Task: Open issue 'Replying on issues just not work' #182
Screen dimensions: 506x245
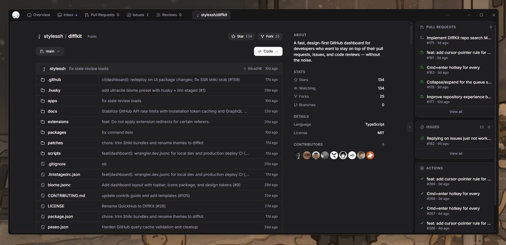Action: point(455,141)
